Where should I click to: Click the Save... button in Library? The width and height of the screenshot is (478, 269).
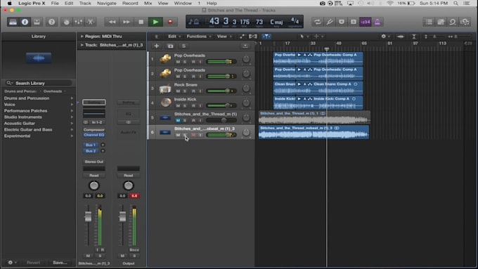pyautogui.click(x=60, y=263)
